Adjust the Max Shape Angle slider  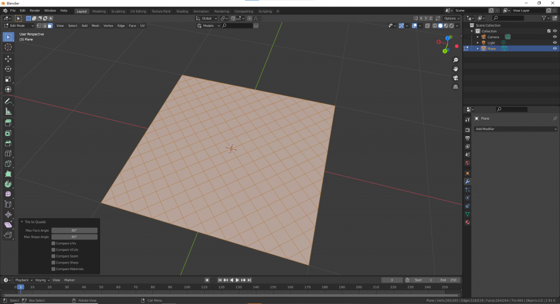(x=74, y=237)
